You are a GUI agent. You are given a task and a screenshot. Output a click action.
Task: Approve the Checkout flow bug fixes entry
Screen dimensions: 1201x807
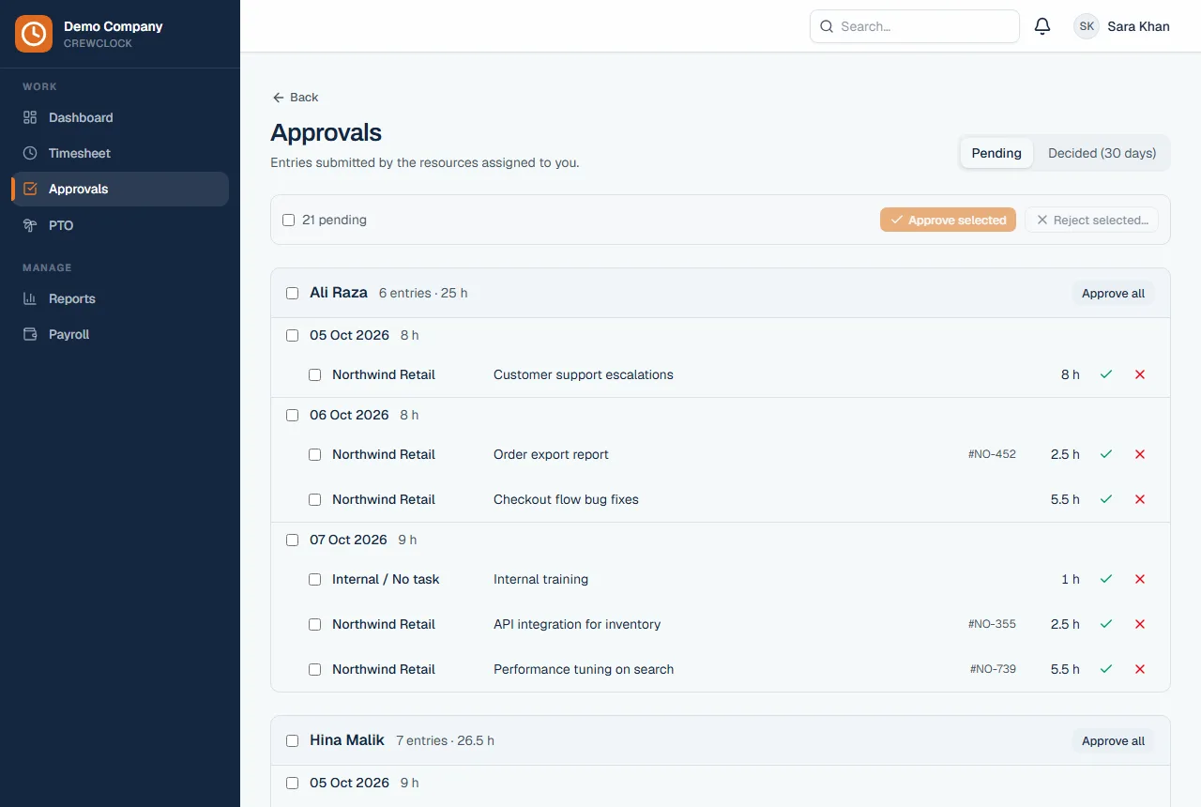tap(1106, 499)
